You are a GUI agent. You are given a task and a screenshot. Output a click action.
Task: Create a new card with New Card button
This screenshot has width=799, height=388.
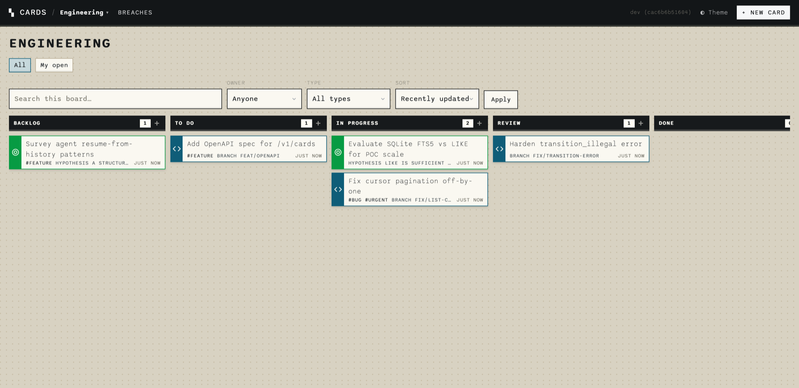(x=763, y=12)
